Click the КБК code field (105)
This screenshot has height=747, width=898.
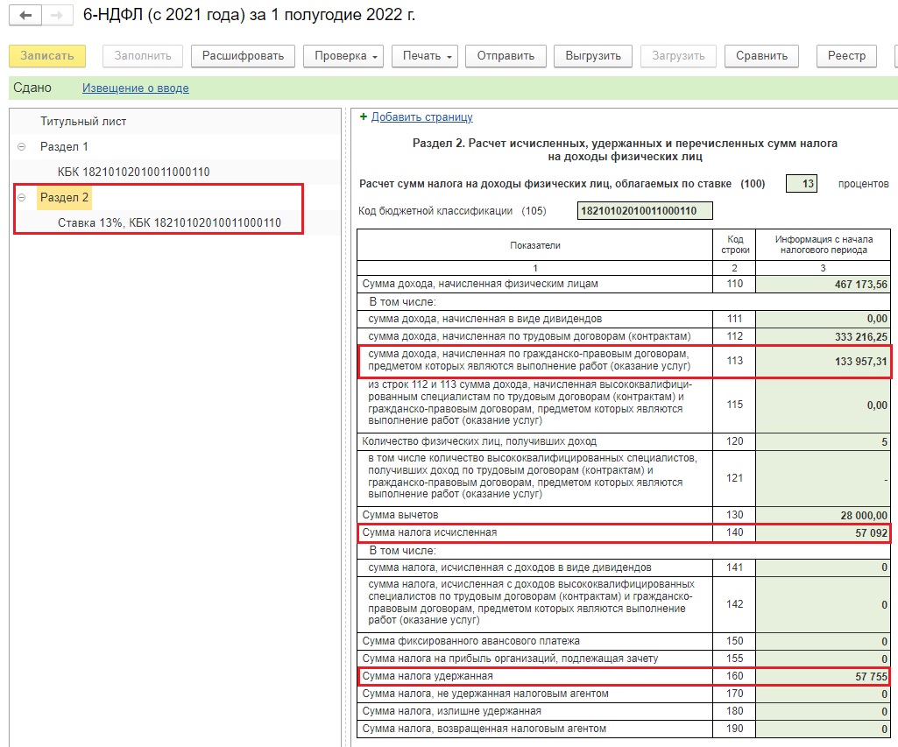coord(645,211)
